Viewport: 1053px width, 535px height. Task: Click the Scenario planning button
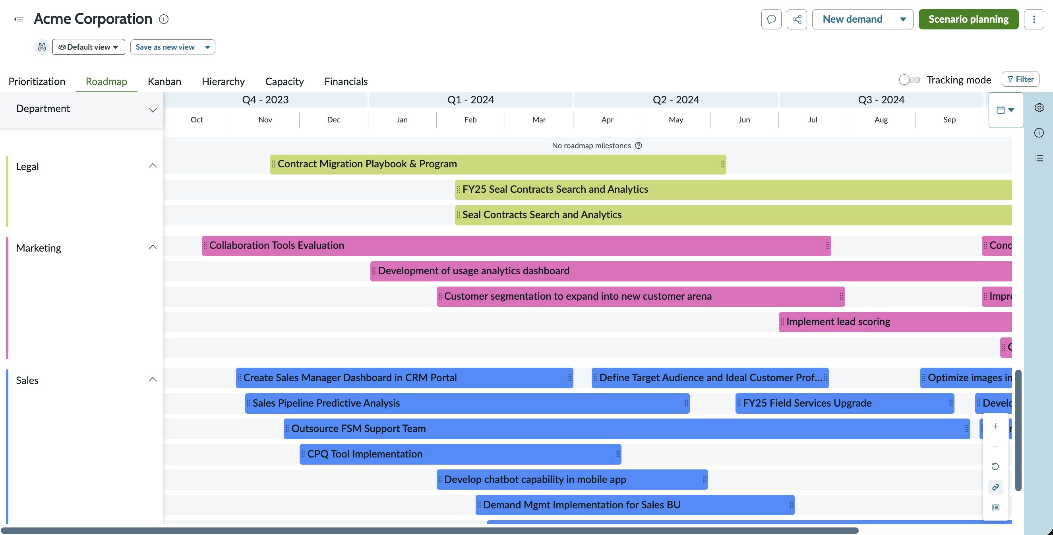968,19
